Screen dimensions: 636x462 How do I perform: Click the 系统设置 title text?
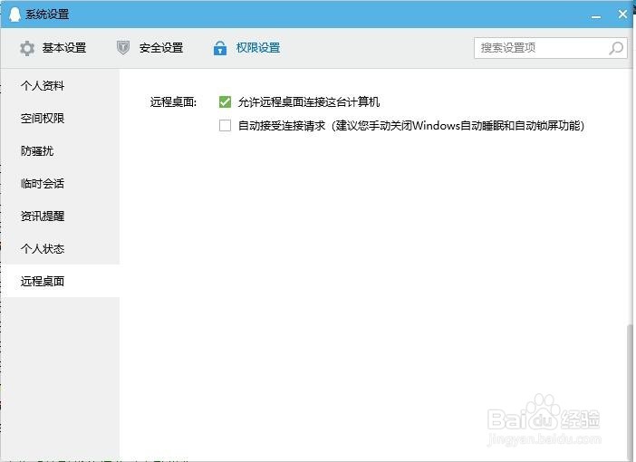(x=47, y=14)
